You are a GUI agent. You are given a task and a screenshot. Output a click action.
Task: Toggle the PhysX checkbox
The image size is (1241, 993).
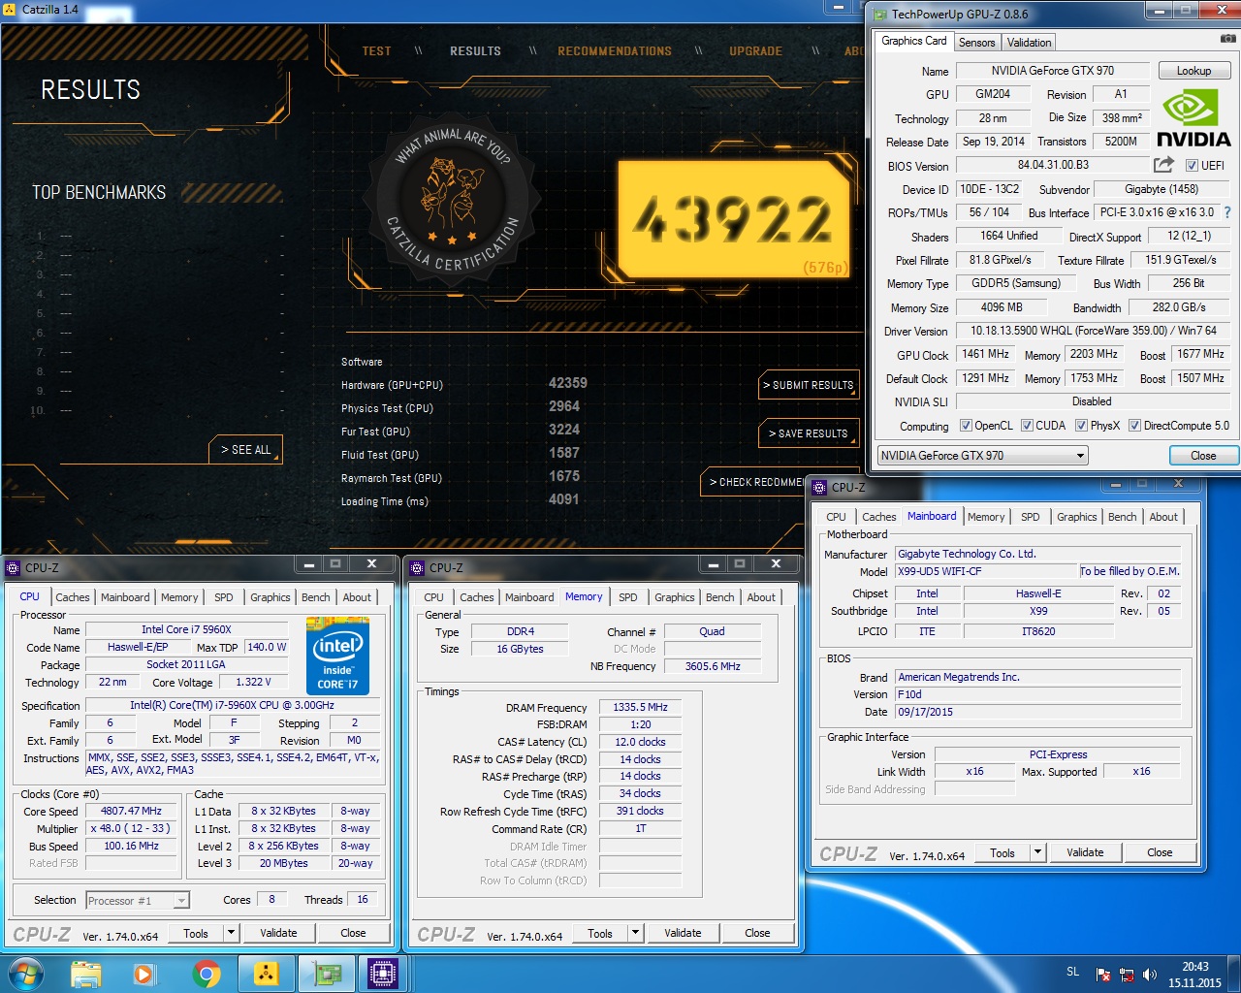[x=1081, y=426]
